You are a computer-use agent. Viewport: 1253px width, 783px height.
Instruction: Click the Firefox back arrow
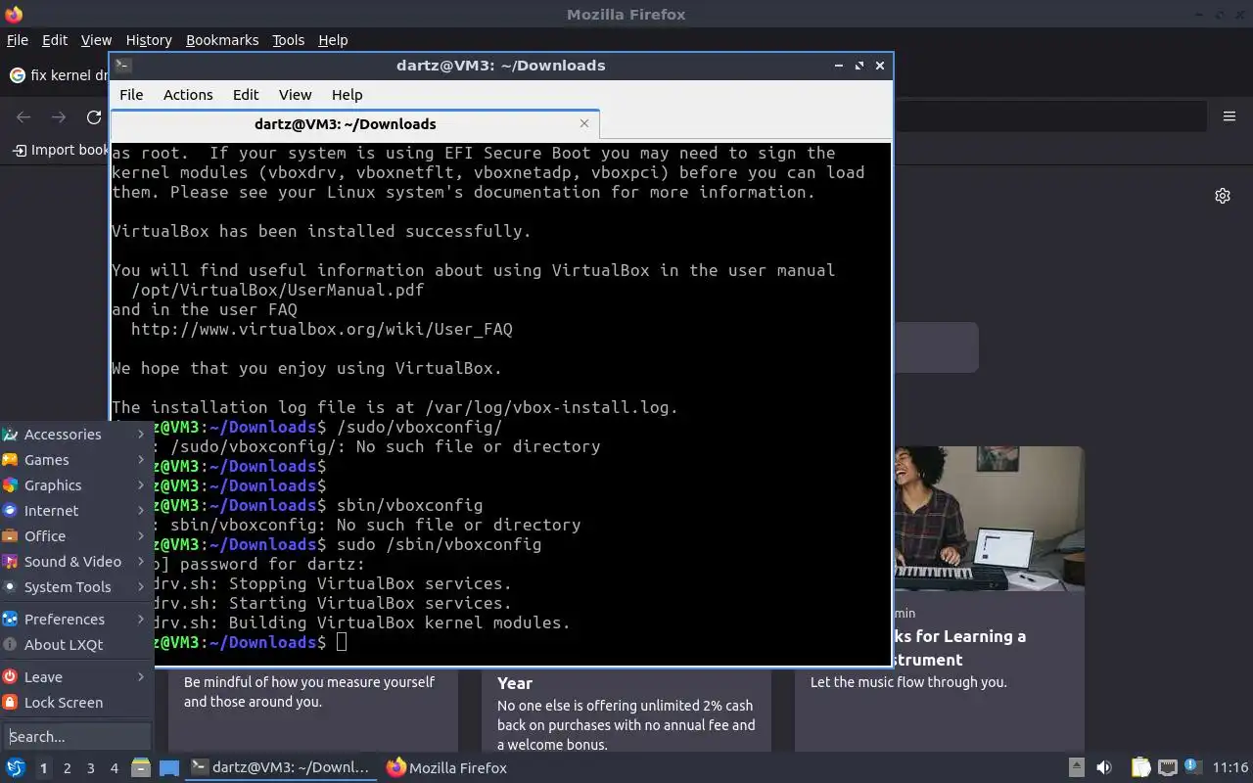pyautogui.click(x=23, y=117)
